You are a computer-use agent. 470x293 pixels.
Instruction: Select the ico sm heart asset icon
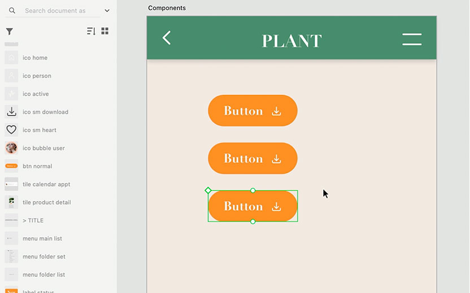point(11,130)
